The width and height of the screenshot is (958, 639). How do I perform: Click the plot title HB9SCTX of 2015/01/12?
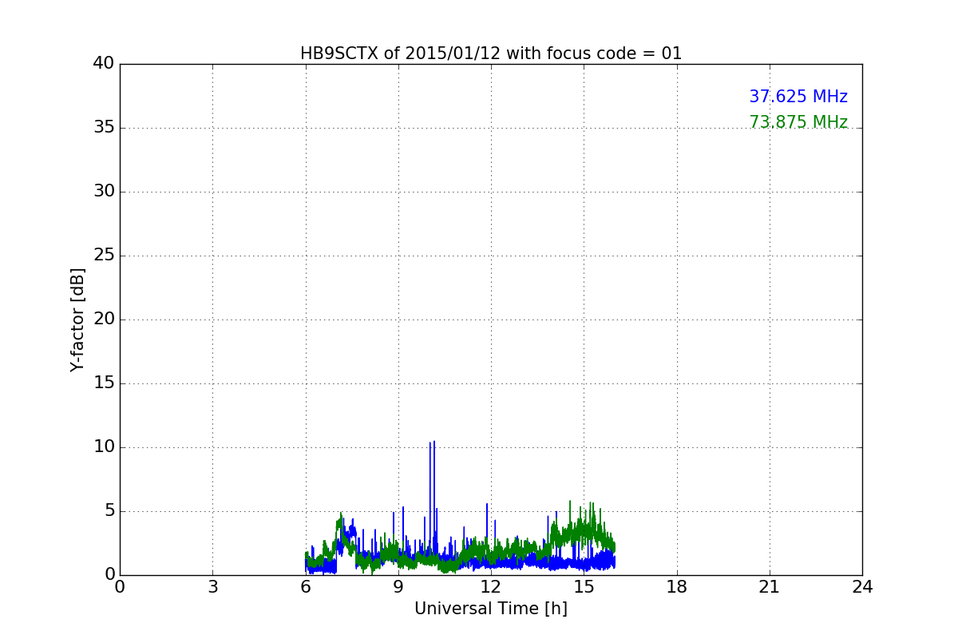point(491,54)
